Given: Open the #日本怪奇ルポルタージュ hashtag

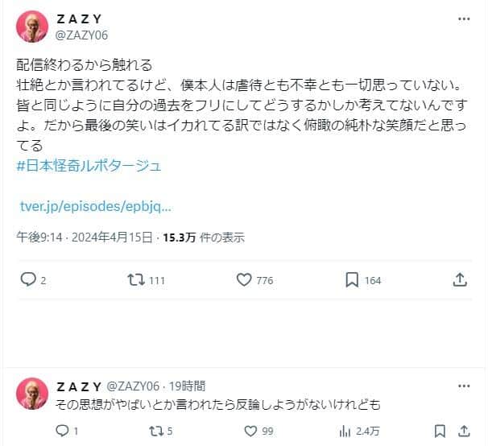Looking at the screenshot, I should (89, 165).
